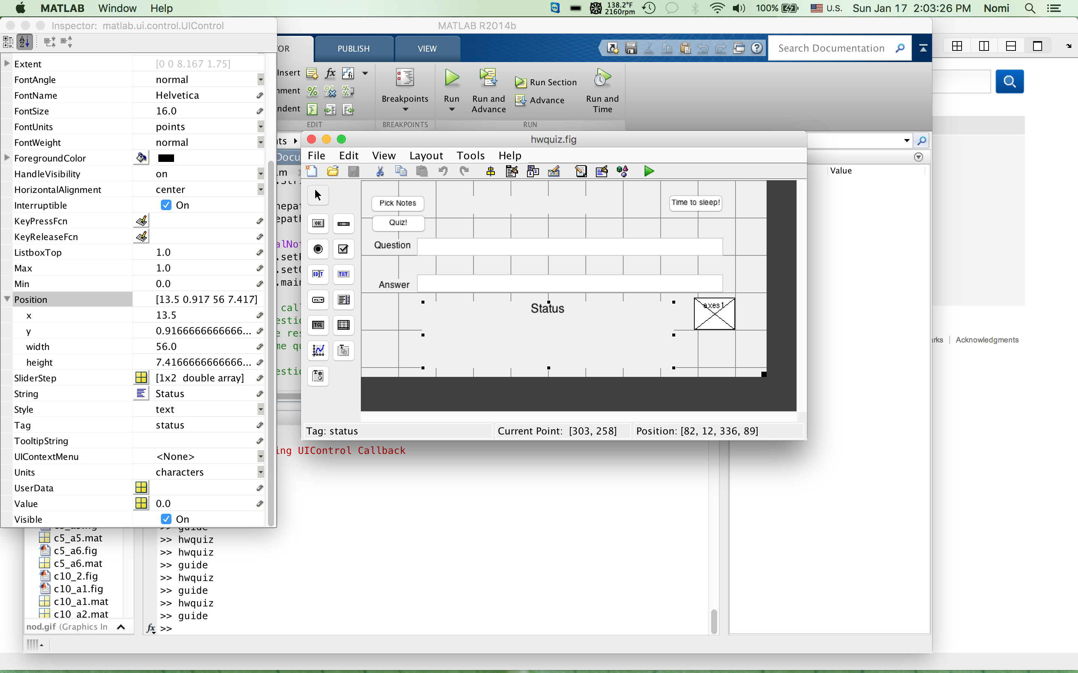Image resolution: width=1078 pixels, height=673 pixels.
Task: Open the HorizontalAlignment dropdown
Action: pyautogui.click(x=261, y=190)
